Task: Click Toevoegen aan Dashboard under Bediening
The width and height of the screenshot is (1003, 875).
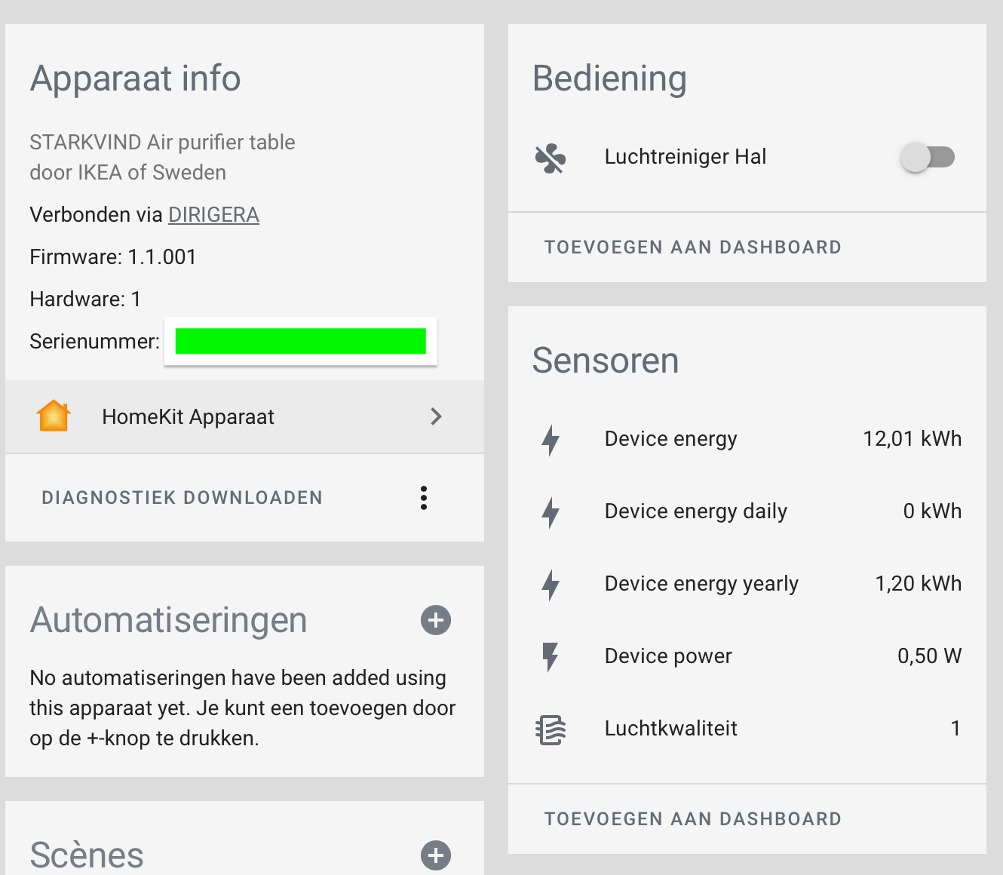Action: pyautogui.click(x=692, y=247)
